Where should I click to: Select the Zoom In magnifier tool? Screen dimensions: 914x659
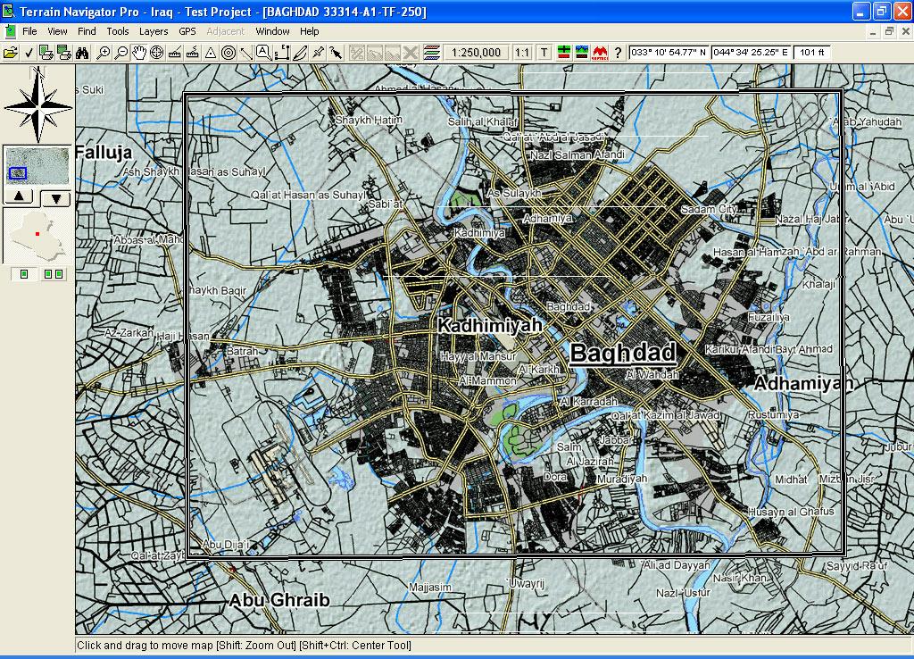click(x=104, y=53)
